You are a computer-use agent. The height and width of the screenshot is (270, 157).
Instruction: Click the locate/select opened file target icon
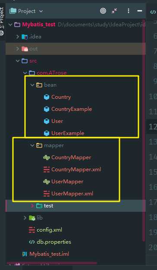[x=103, y=11]
